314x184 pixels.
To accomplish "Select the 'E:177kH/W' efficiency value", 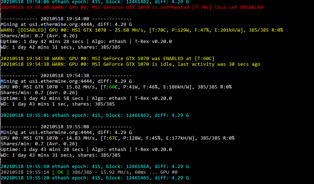I will (x=179, y=138).
